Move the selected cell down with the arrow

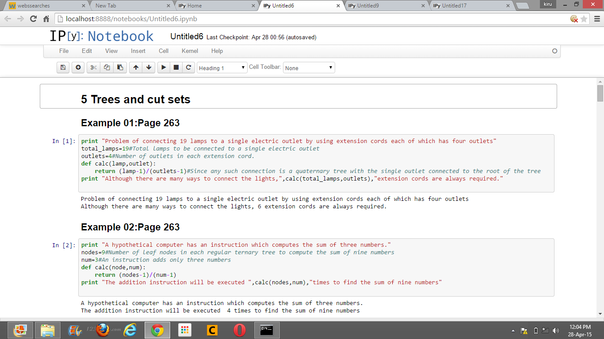point(149,68)
